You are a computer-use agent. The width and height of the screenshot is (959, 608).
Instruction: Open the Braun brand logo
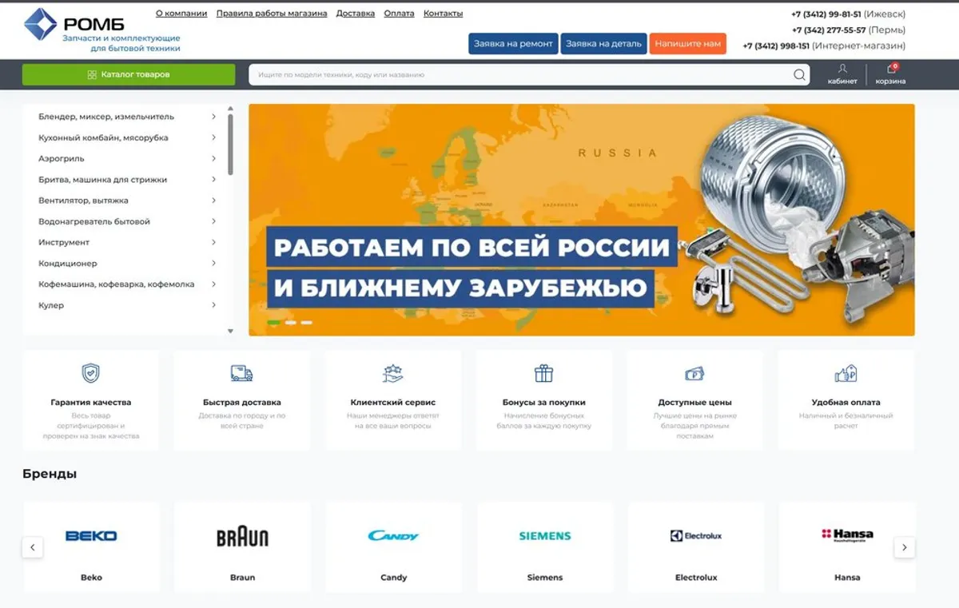click(x=242, y=536)
